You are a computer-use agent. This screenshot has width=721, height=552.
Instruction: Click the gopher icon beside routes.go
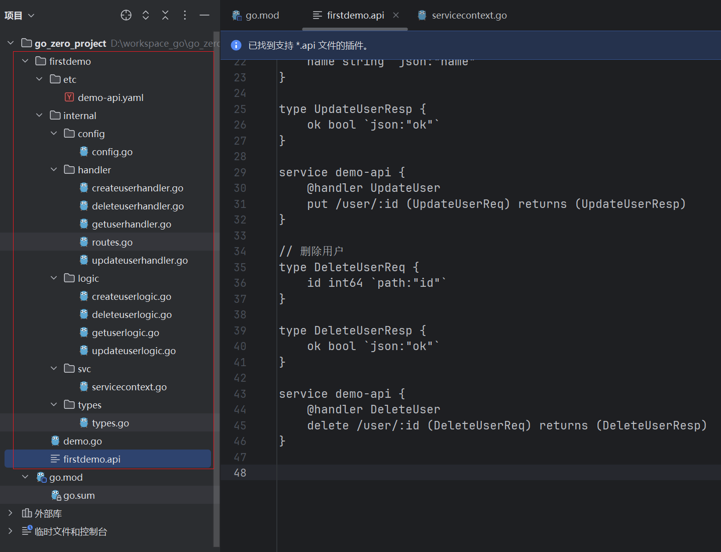tap(84, 242)
